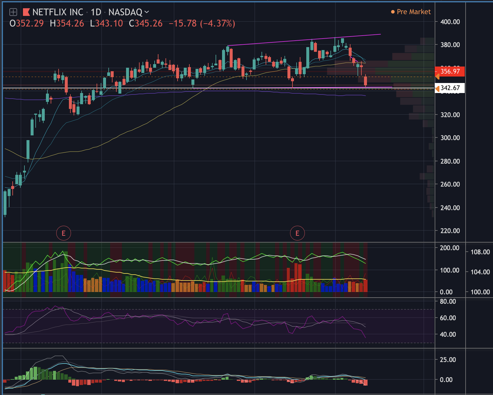Image resolution: width=493 pixels, height=395 pixels.
Task: Click the 25.00 MACD axis label
Action: [x=448, y=360]
